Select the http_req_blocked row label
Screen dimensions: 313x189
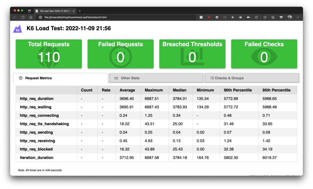pos(36,149)
